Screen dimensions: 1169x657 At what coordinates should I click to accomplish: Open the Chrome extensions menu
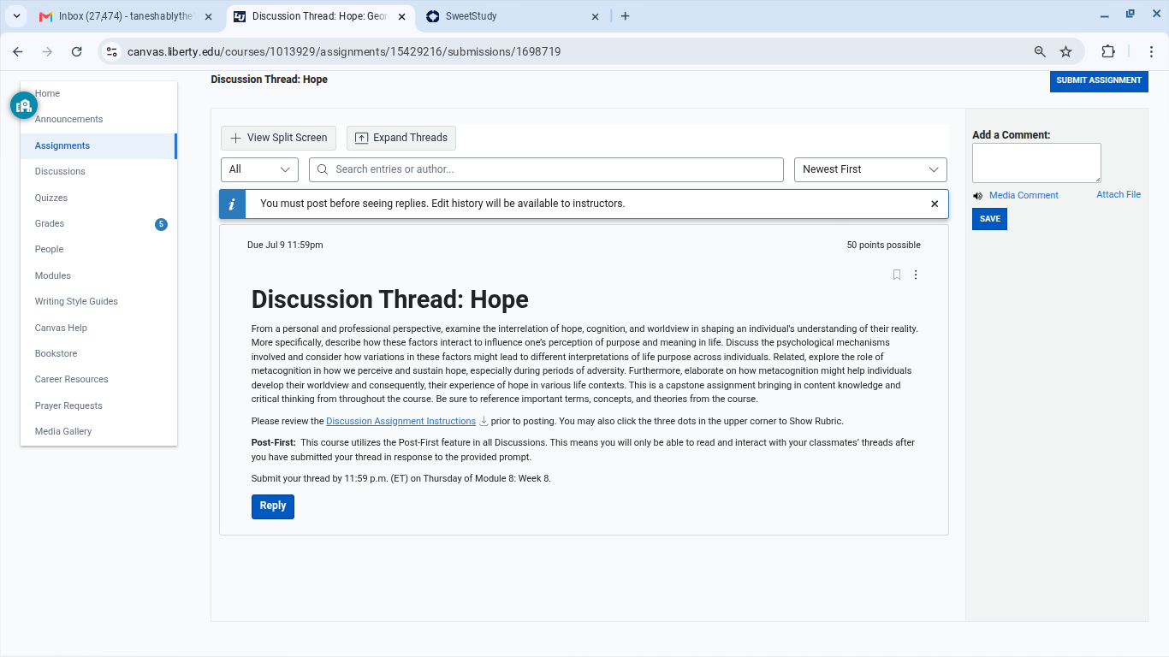pos(1108,51)
